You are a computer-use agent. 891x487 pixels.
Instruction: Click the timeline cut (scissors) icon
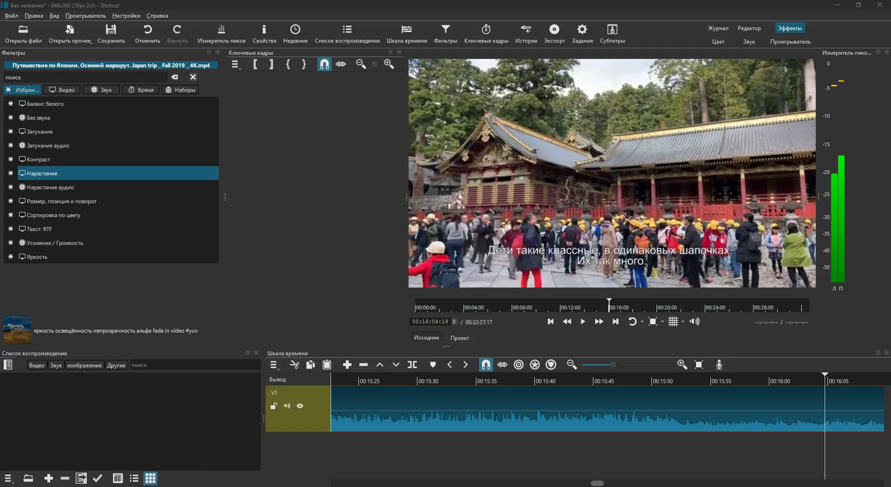294,365
